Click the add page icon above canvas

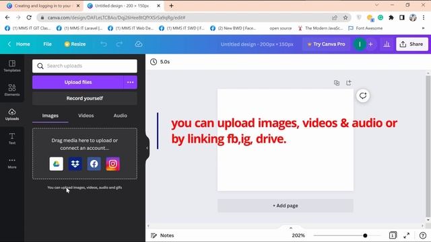[x=349, y=83]
